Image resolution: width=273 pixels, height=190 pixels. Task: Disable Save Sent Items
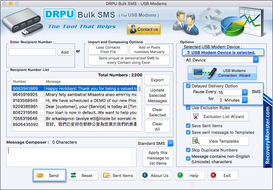[188, 126]
